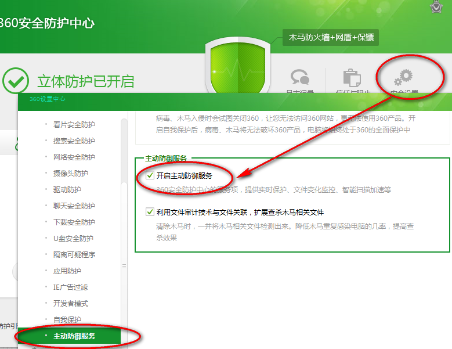The width and height of the screenshot is (452, 349).
Task: Select U盘安全防护 sidebar item
Action: click(x=73, y=238)
